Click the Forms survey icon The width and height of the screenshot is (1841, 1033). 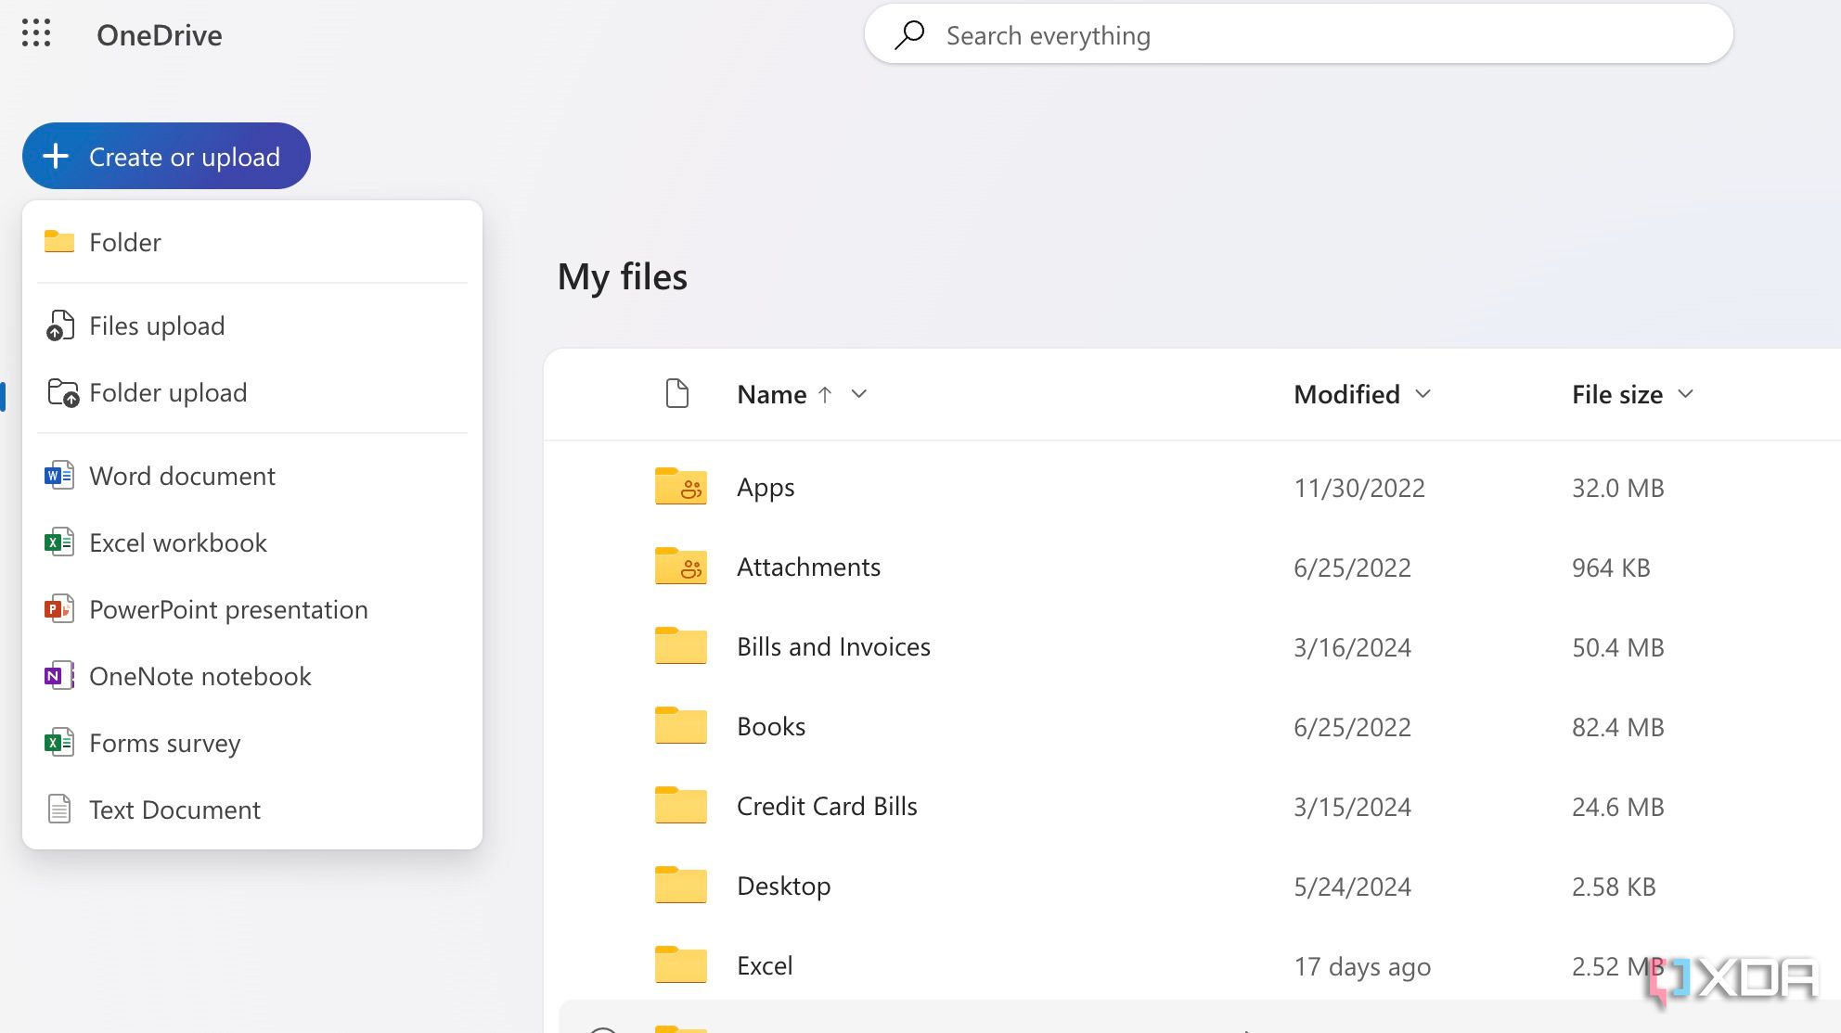[x=59, y=743]
